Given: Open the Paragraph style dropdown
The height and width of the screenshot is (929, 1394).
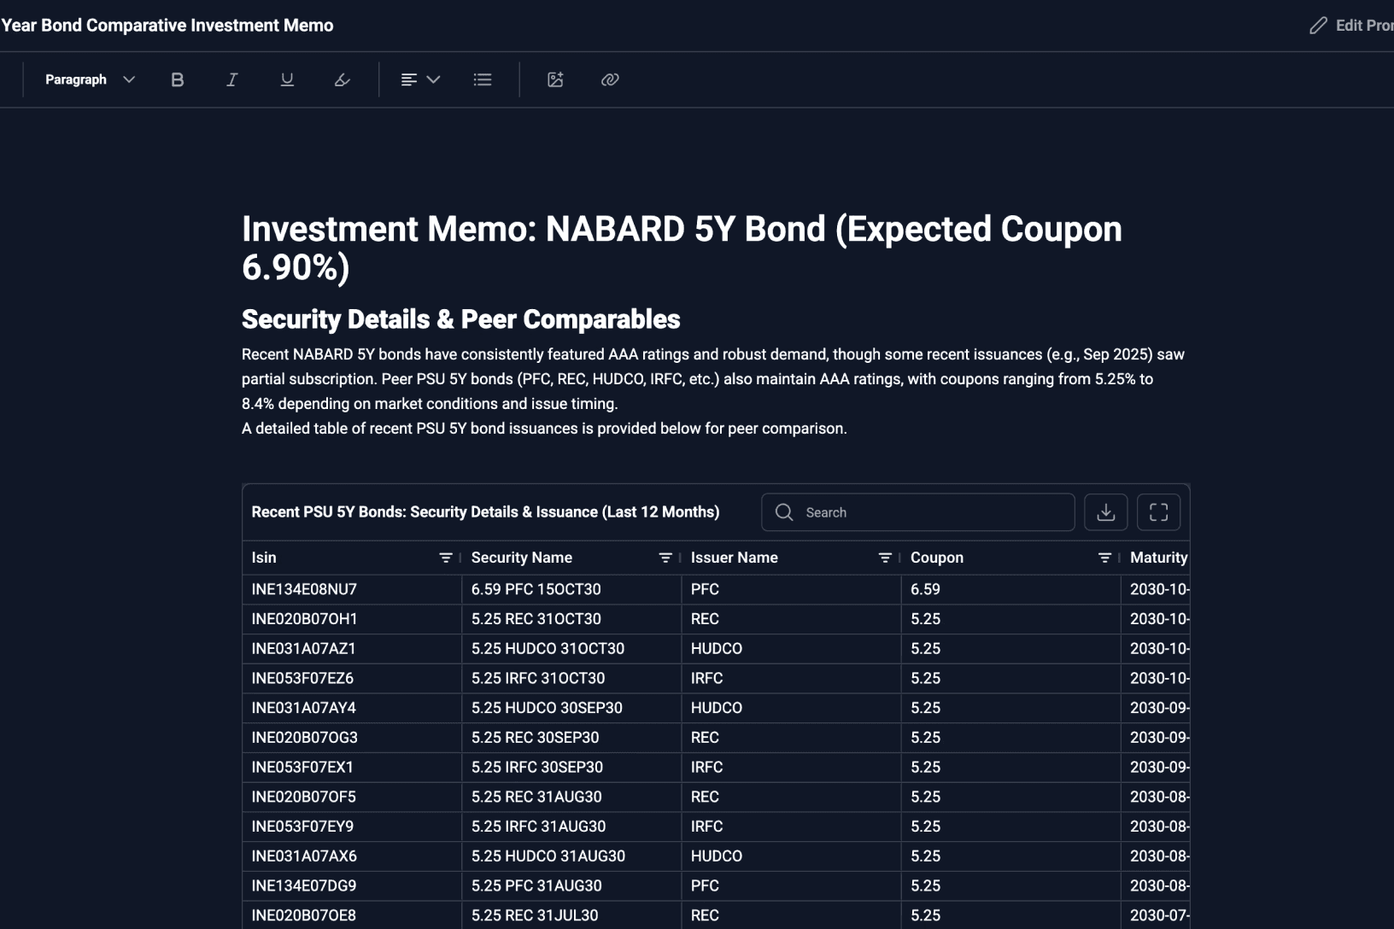Looking at the screenshot, I should 90,79.
